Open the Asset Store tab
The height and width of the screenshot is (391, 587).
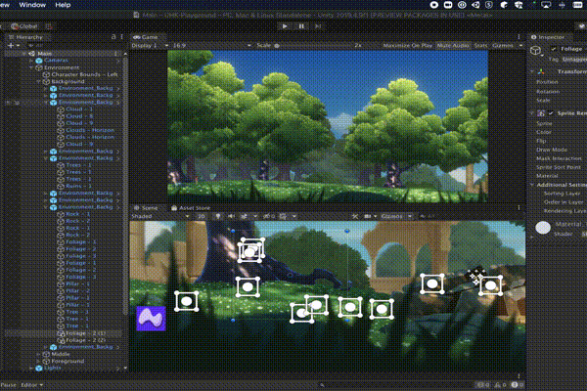tap(191, 207)
